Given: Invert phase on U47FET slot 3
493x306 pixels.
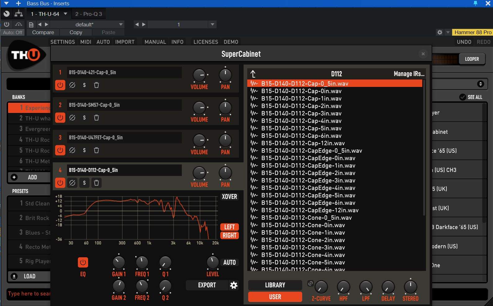Looking at the screenshot, I should click(x=72, y=150).
